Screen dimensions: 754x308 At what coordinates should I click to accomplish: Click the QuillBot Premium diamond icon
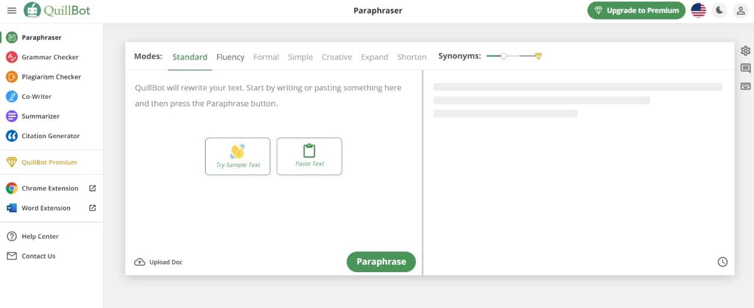tap(12, 162)
